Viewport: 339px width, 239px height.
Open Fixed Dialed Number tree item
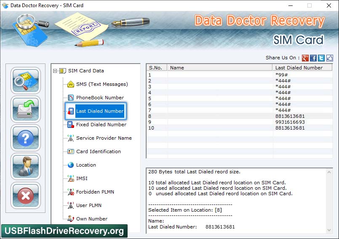pyautogui.click(x=101, y=125)
